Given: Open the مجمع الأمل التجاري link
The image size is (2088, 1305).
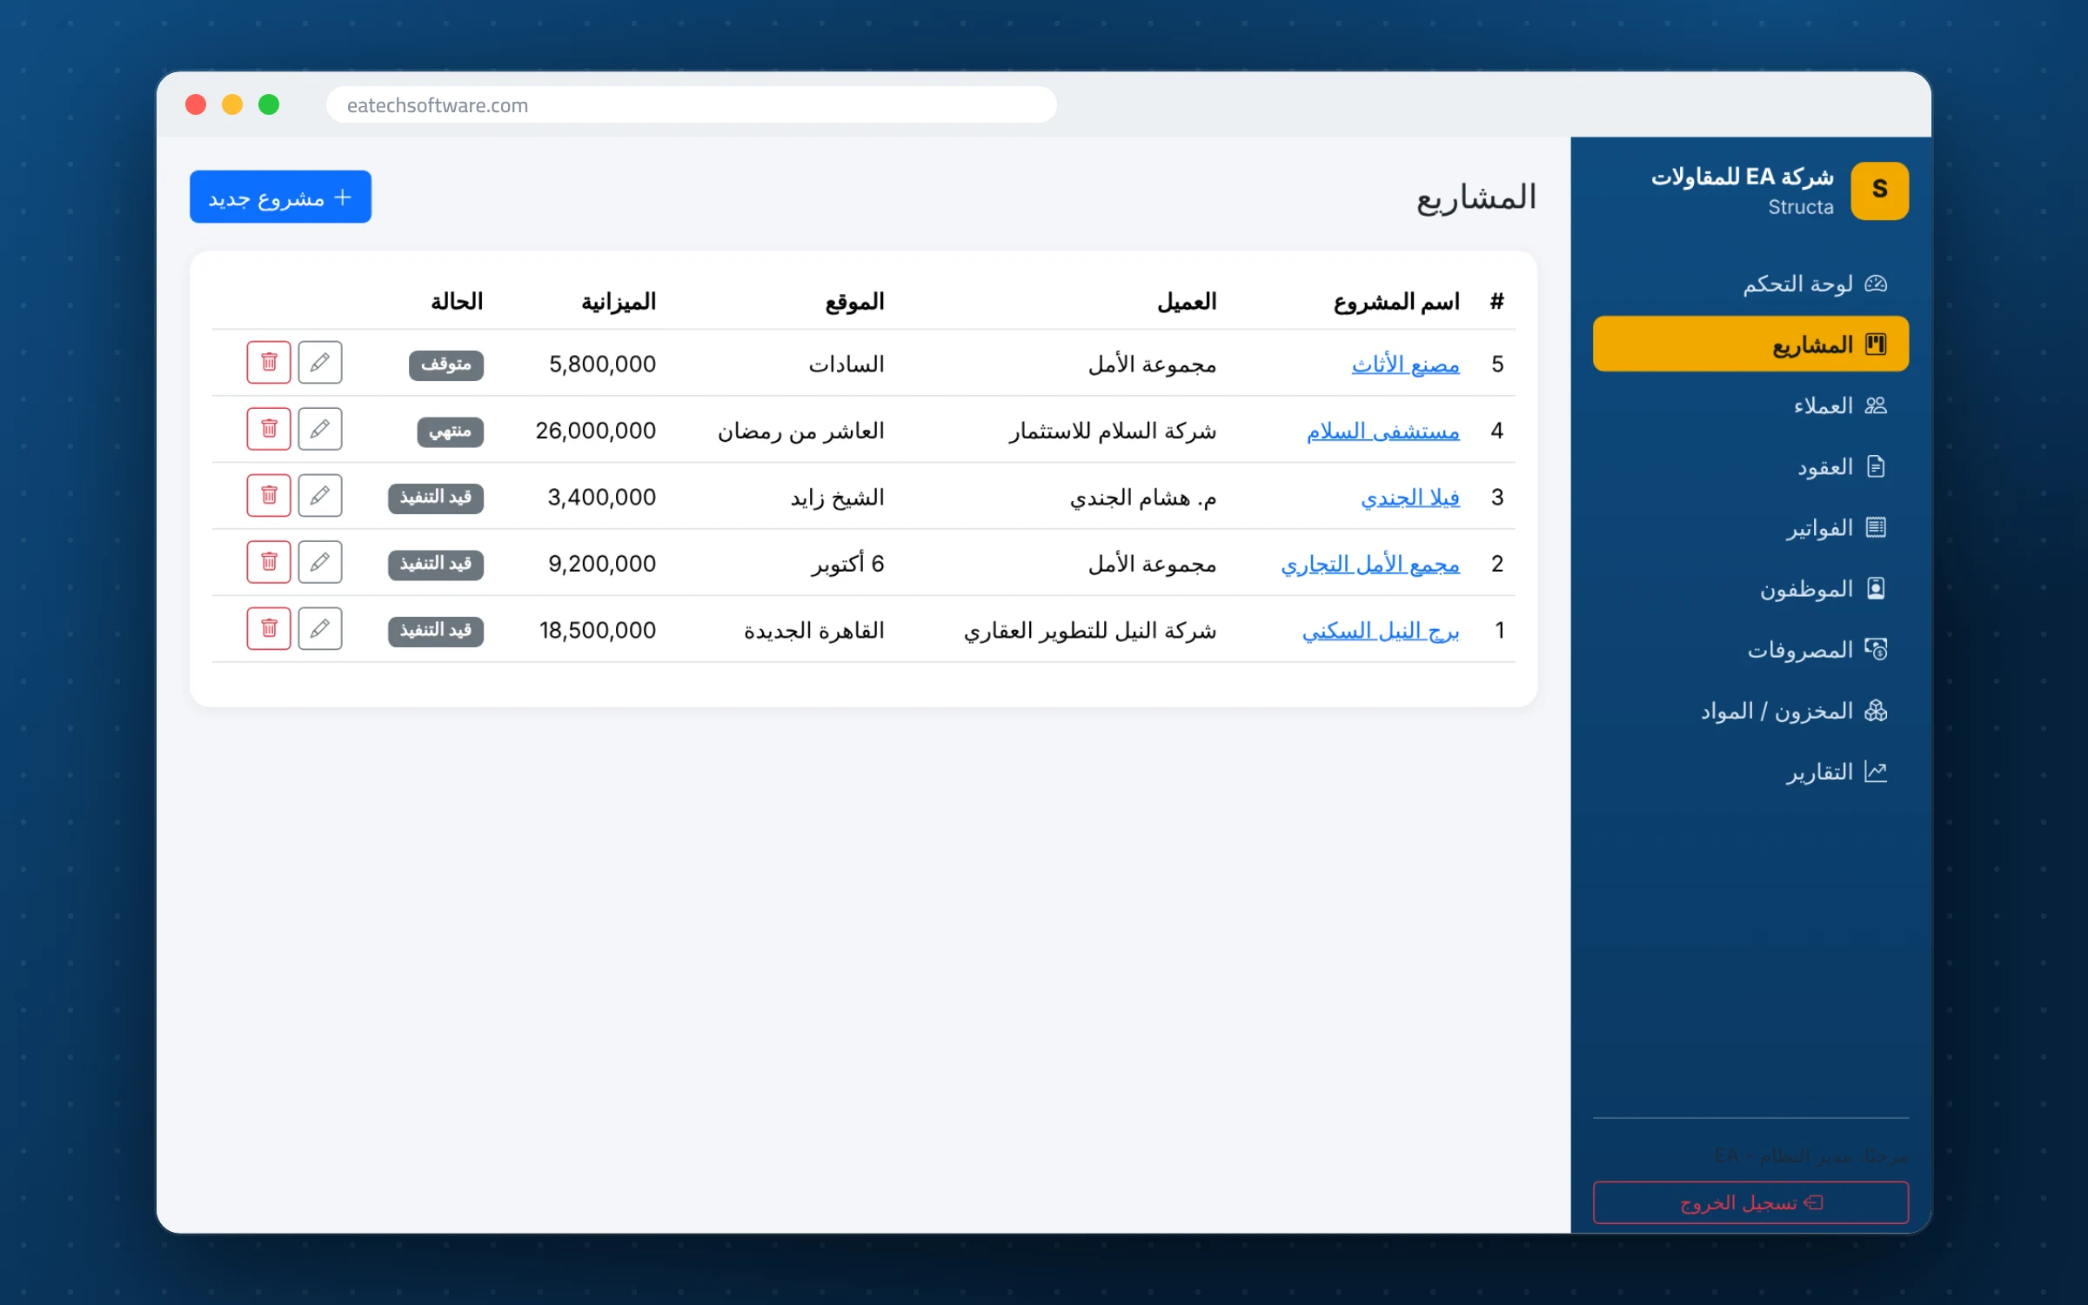Looking at the screenshot, I should pyautogui.click(x=1370, y=565).
